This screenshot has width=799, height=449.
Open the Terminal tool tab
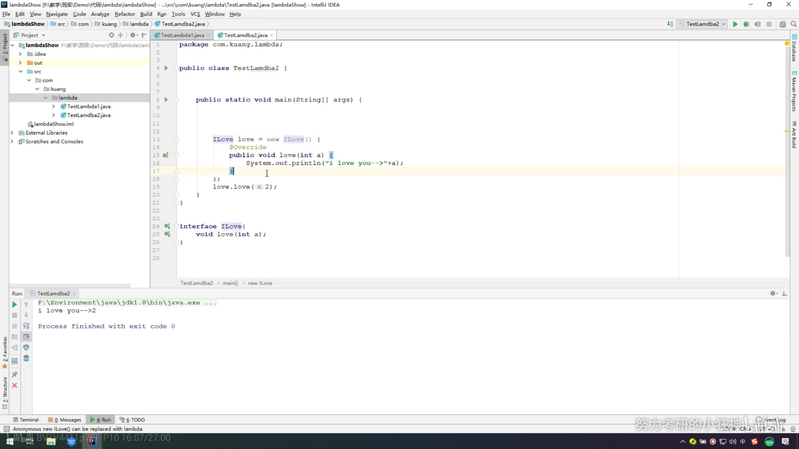tap(26, 420)
